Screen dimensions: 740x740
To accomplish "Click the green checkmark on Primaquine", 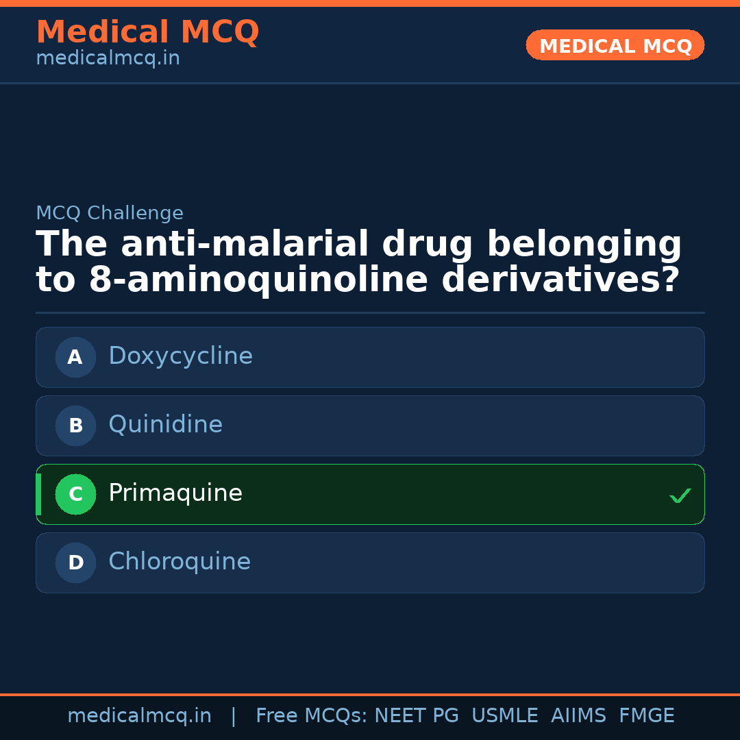I will click(x=680, y=495).
